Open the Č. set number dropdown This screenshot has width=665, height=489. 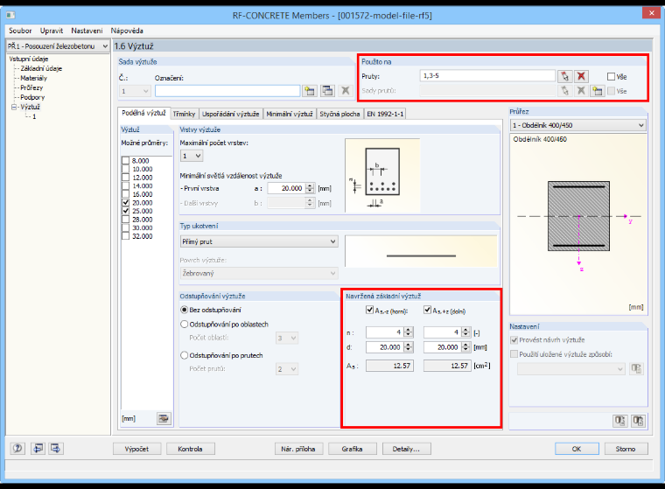coord(135,91)
